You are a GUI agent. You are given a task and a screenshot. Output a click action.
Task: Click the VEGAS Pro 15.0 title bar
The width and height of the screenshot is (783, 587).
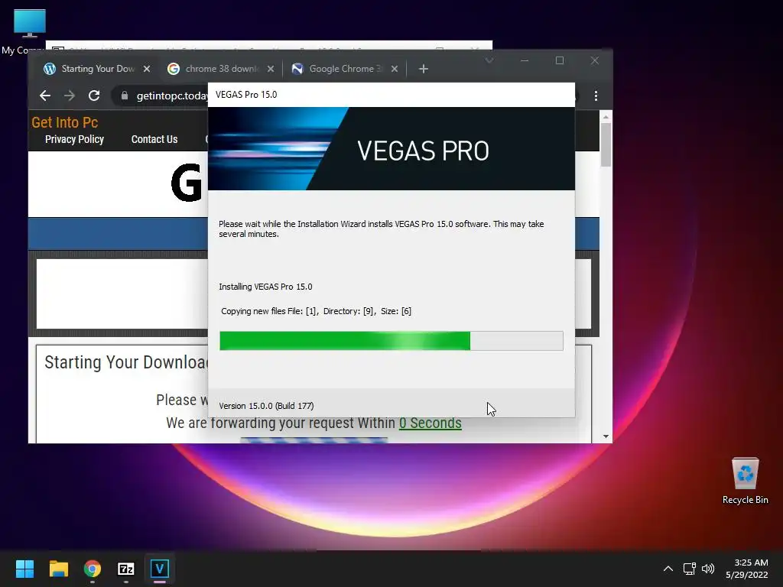click(x=391, y=95)
